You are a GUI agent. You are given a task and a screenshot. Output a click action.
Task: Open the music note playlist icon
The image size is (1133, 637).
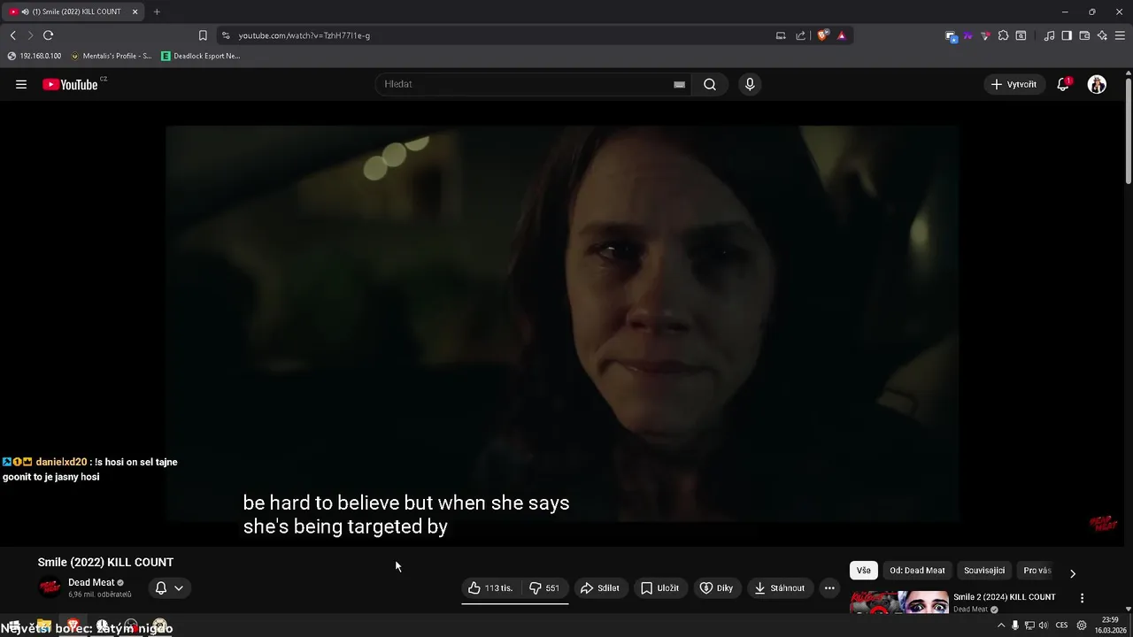(1050, 35)
